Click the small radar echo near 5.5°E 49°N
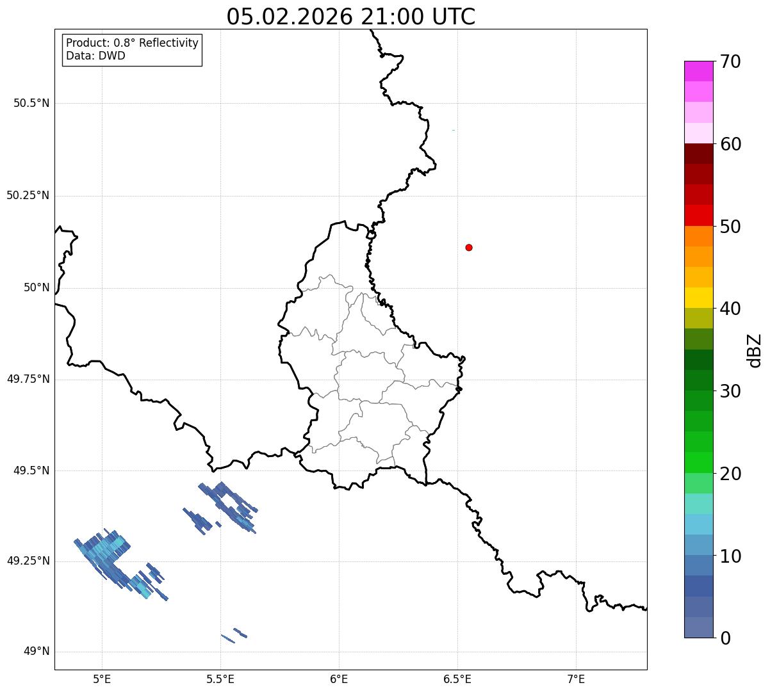 tap(234, 635)
